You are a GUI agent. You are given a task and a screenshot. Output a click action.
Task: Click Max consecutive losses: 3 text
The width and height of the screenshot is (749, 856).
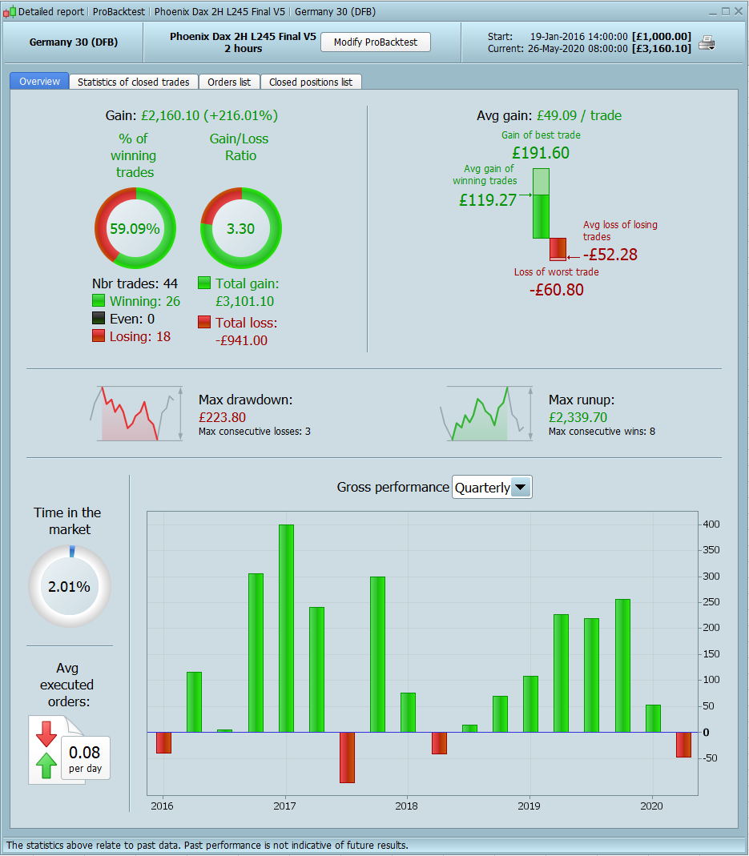tap(255, 432)
